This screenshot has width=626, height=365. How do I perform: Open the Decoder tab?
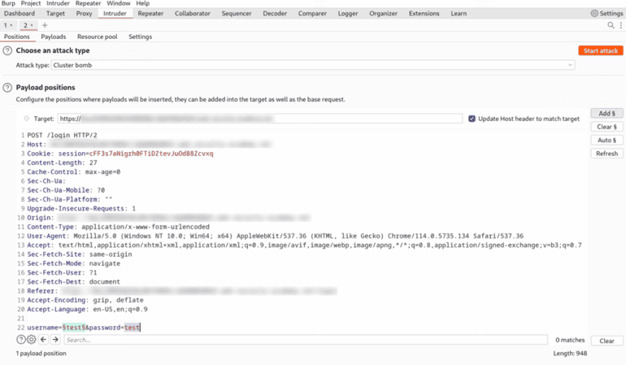point(275,13)
